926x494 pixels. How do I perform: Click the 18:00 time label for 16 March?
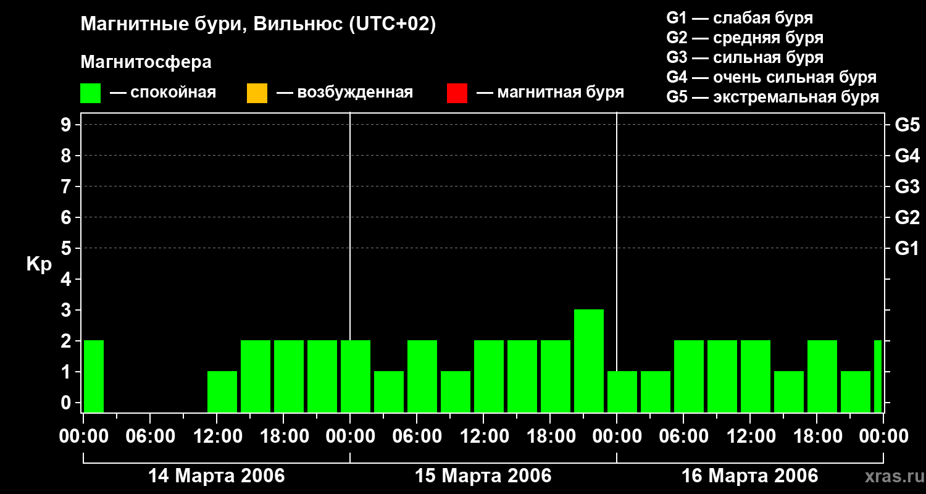pos(817,436)
